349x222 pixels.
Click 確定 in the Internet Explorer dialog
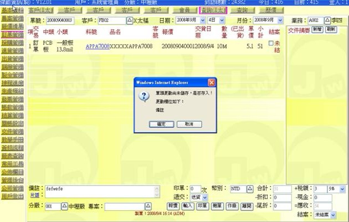click(x=160, y=124)
